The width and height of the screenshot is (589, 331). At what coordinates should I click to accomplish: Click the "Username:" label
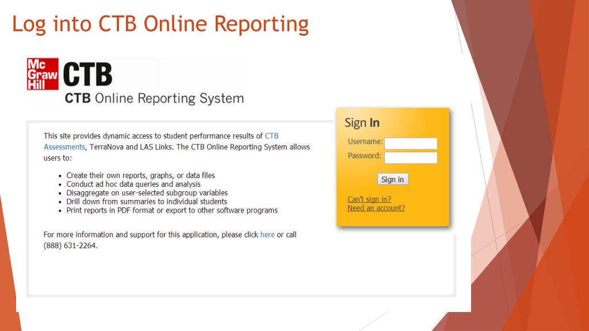coord(365,141)
